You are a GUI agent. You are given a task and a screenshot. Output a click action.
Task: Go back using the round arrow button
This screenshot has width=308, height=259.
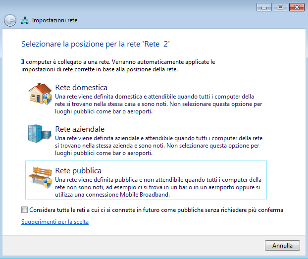point(10,20)
